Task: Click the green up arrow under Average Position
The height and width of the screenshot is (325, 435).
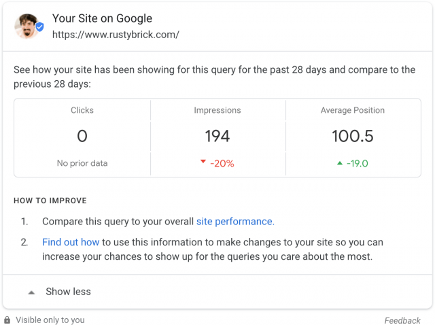Action: (340, 163)
